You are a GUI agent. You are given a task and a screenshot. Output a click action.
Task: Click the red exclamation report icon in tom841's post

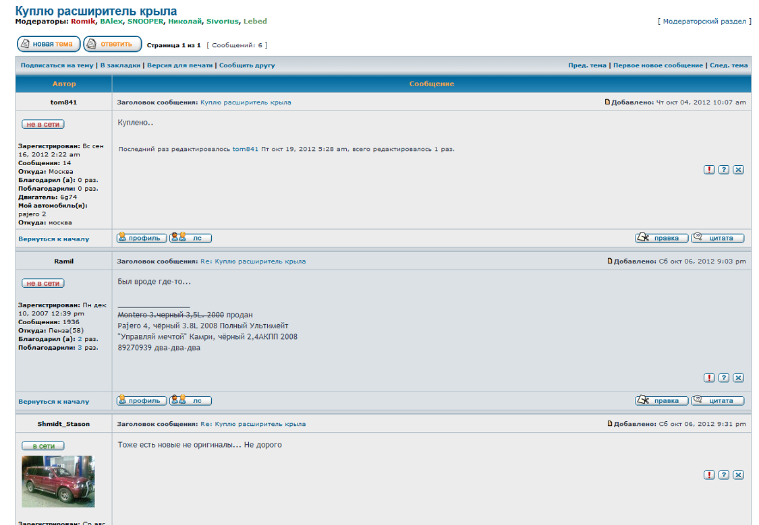pyautogui.click(x=709, y=170)
